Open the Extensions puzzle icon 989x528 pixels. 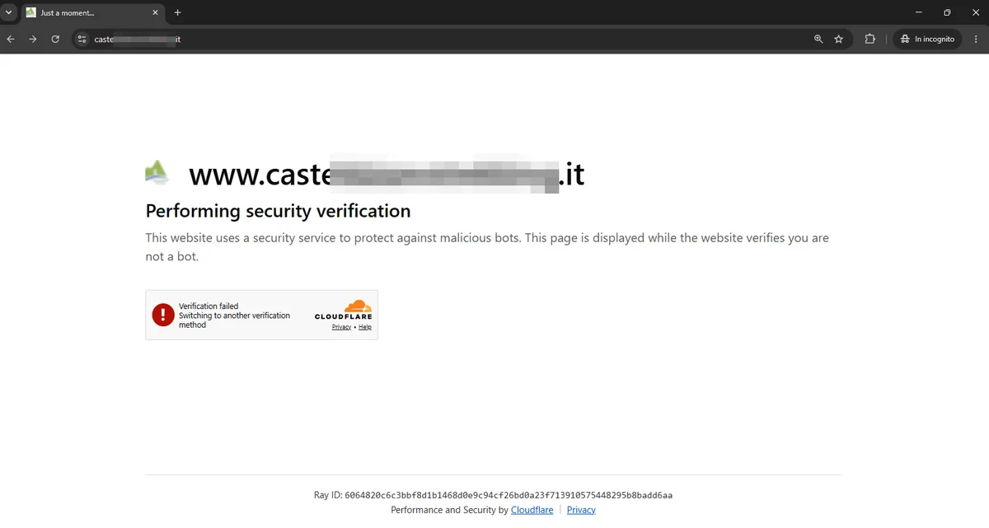coord(869,39)
